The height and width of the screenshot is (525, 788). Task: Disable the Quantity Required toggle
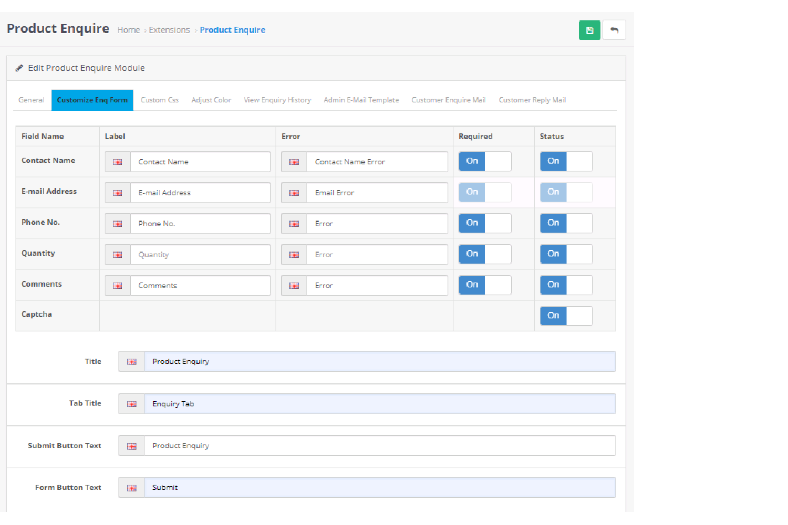click(484, 254)
